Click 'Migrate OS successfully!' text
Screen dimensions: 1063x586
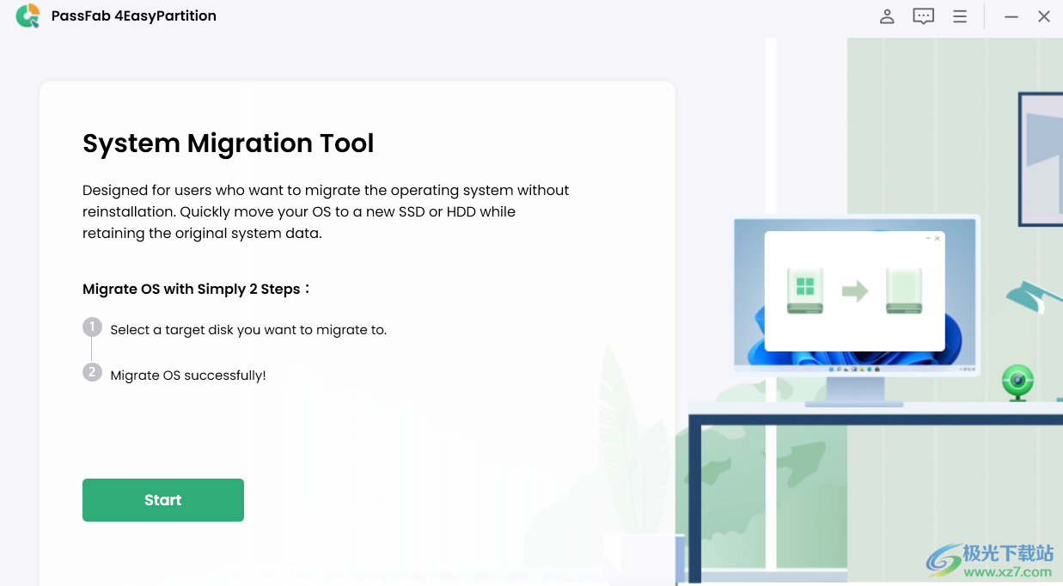[188, 375]
